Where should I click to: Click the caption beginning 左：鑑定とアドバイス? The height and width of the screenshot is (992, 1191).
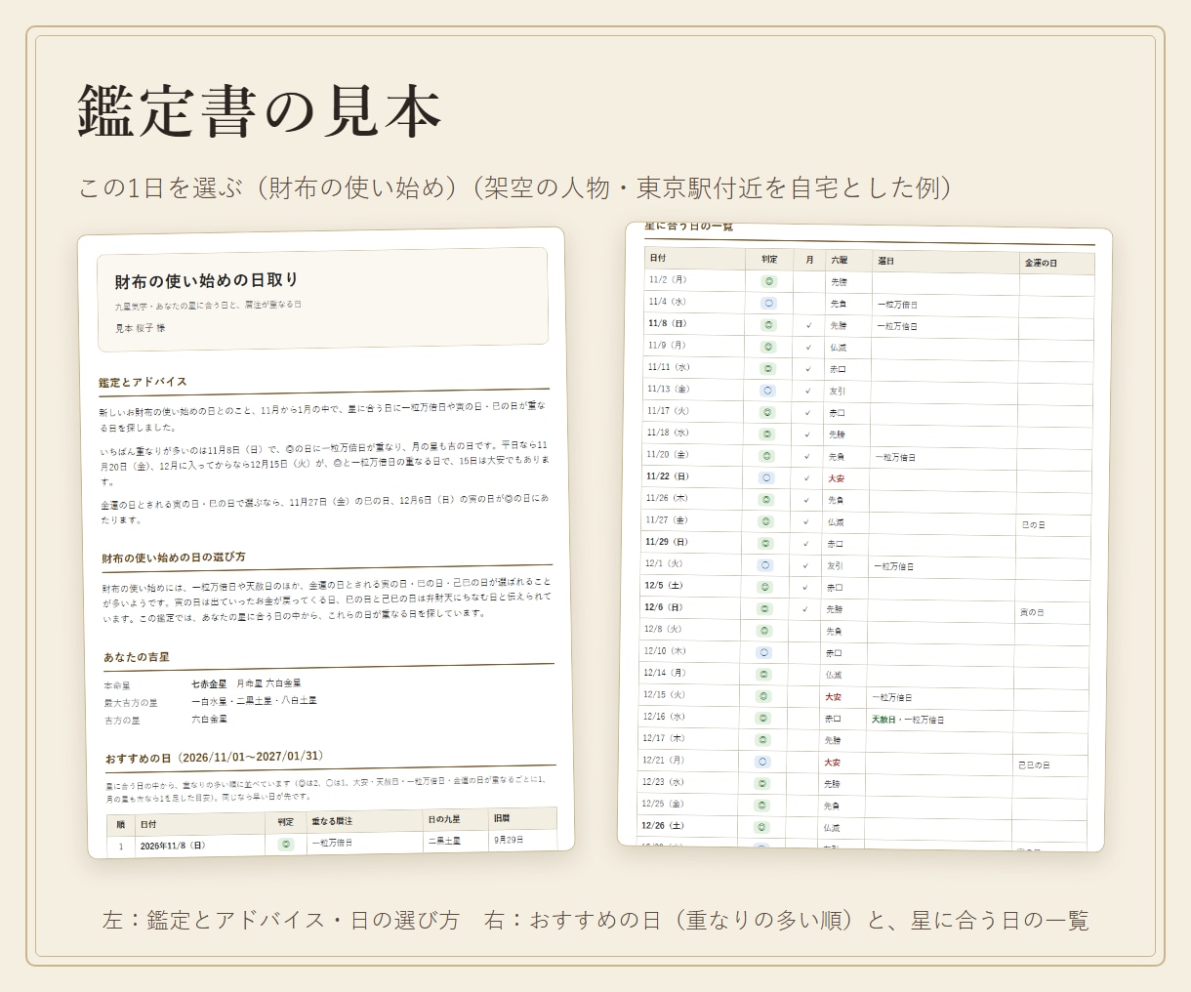coord(595,920)
